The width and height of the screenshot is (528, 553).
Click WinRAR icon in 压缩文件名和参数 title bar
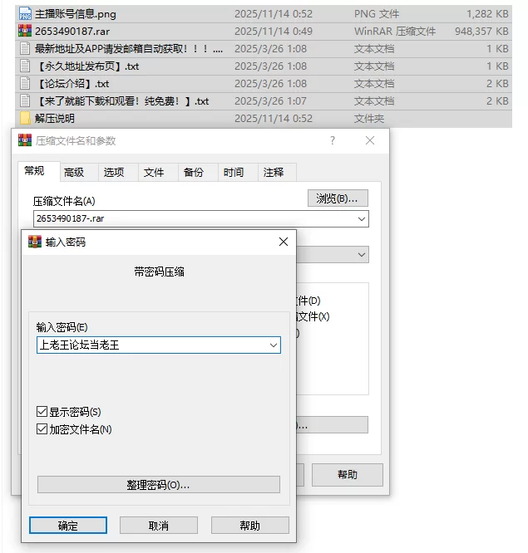25,140
